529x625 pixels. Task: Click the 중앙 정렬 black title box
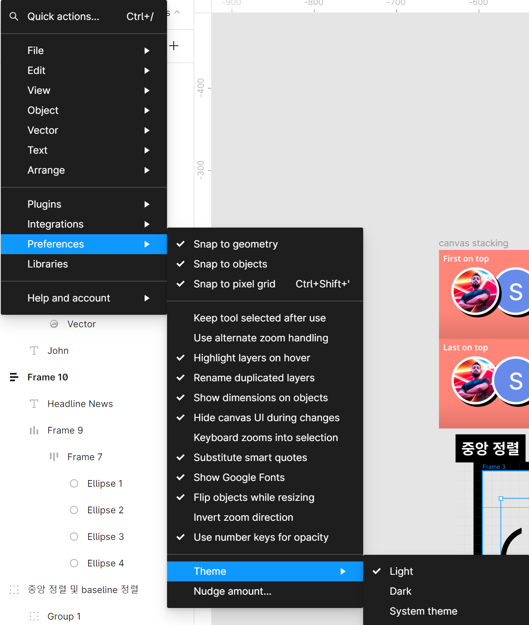coord(490,449)
